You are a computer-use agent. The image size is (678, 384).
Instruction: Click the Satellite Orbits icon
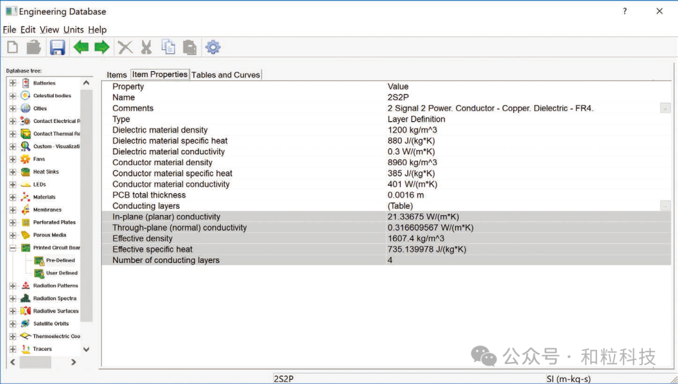coord(26,324)
